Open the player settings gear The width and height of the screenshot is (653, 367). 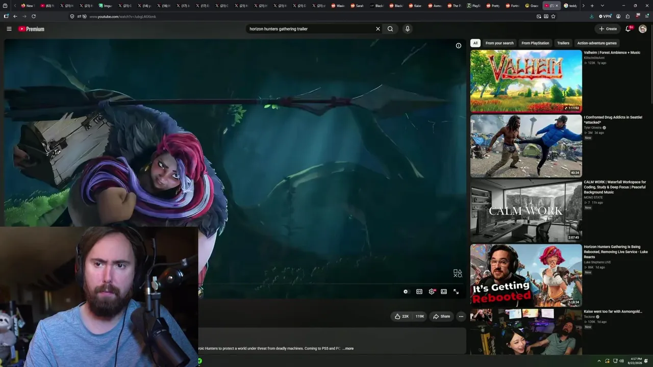432,292
